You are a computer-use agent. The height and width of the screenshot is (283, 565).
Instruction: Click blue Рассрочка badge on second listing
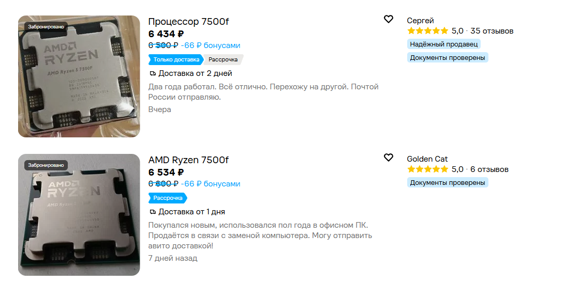tap(168, 198)
